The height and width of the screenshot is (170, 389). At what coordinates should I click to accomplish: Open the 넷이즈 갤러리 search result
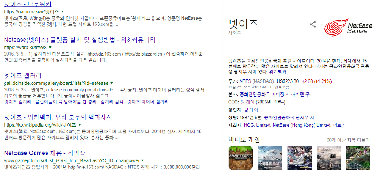click(x=23, y=76)
